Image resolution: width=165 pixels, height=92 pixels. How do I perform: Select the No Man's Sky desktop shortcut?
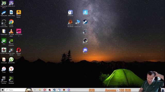coord(4,51)
